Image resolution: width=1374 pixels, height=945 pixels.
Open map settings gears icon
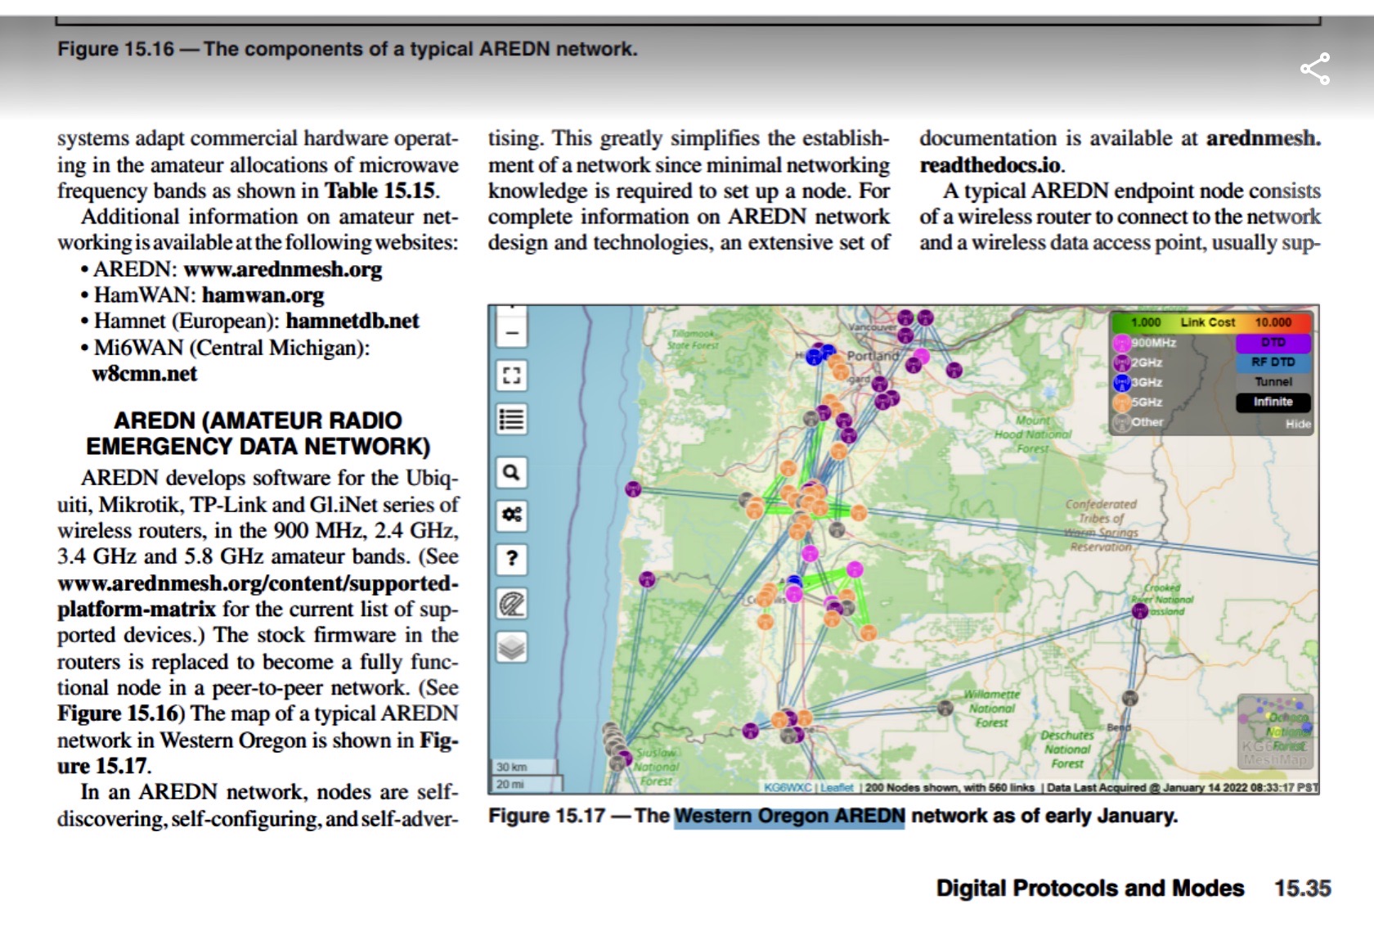[512, 515]
